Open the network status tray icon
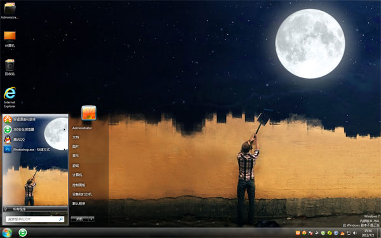This screenshot has height=238, width=381. [349, 233]
